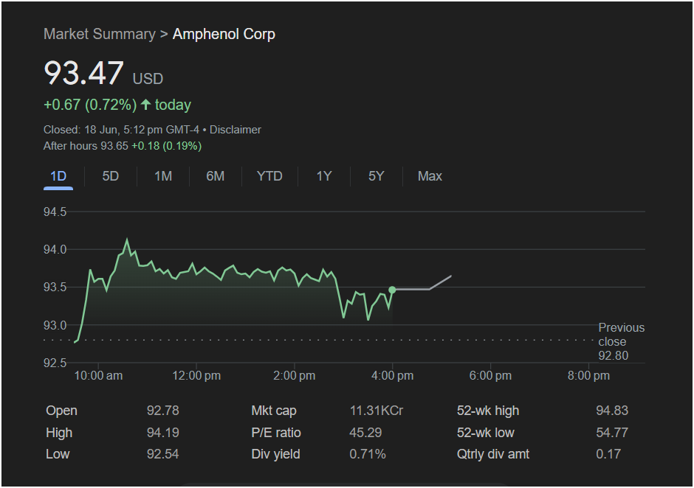Screen dimensions: 694x488
Task: Click the 93.5 y-axis label
Action: [x=55, y=287]
